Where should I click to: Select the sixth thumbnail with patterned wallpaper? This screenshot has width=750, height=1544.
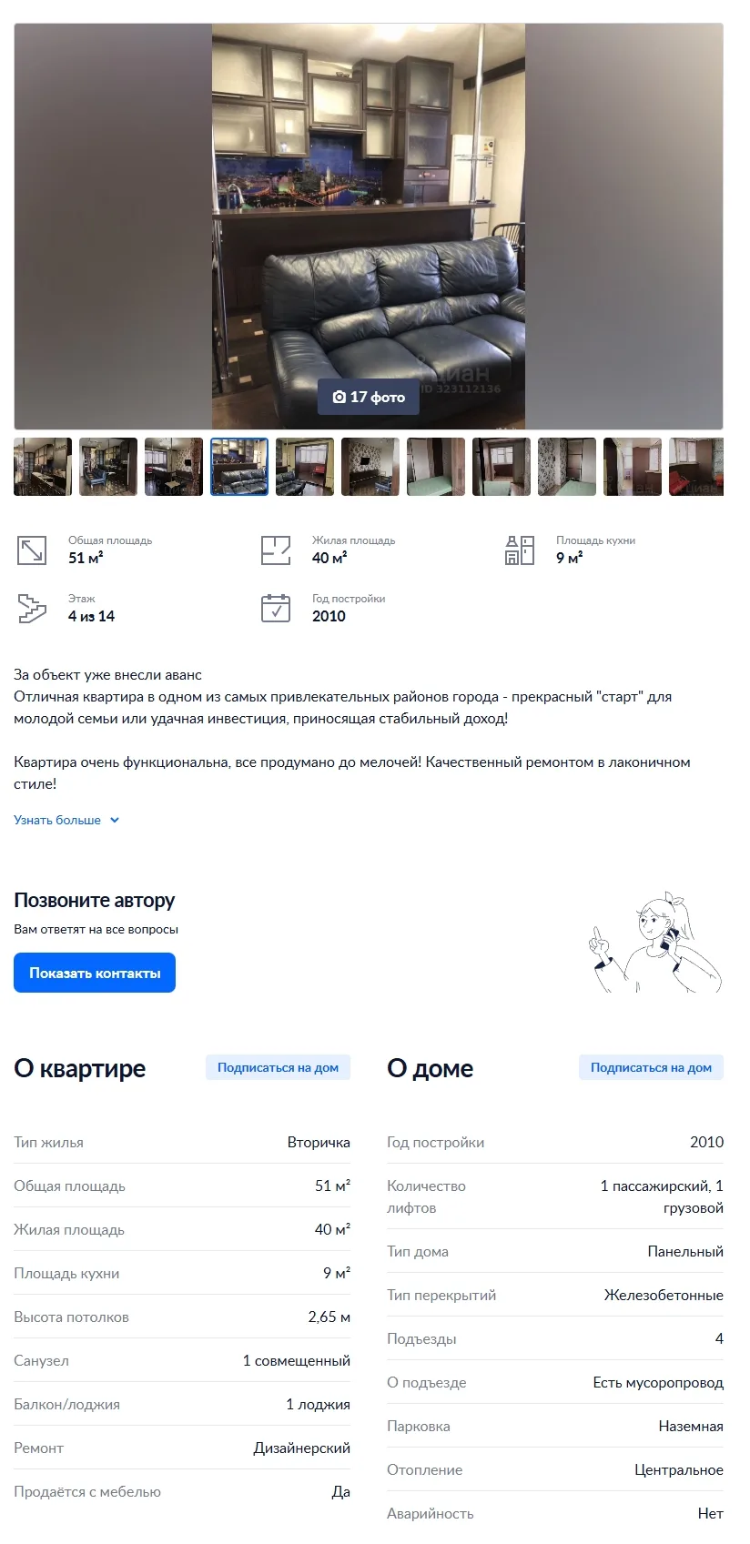(370, 467)
